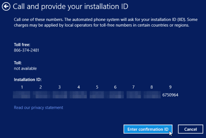Click the back arrow icon

pos(6,6)
